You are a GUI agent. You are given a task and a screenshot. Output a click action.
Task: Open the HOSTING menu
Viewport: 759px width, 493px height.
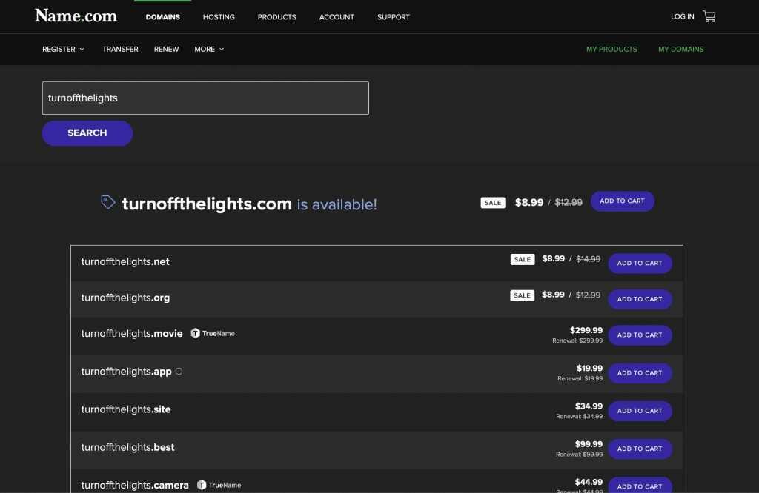pos(219,17)
